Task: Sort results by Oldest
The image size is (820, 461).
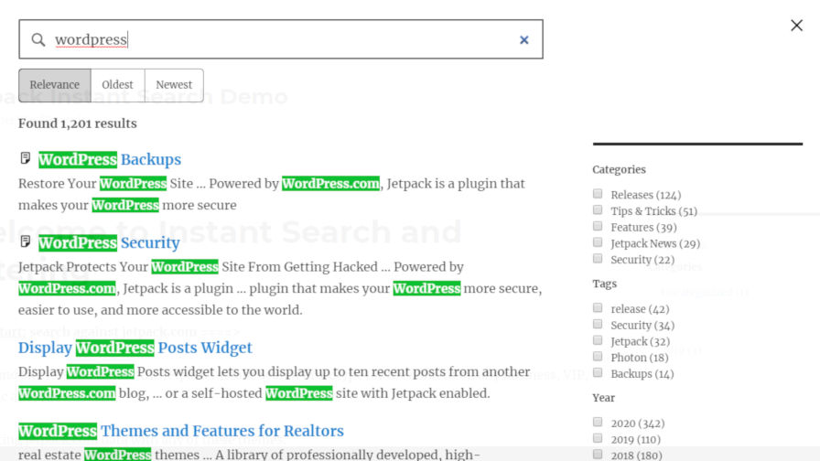Action: click(117, 85)
